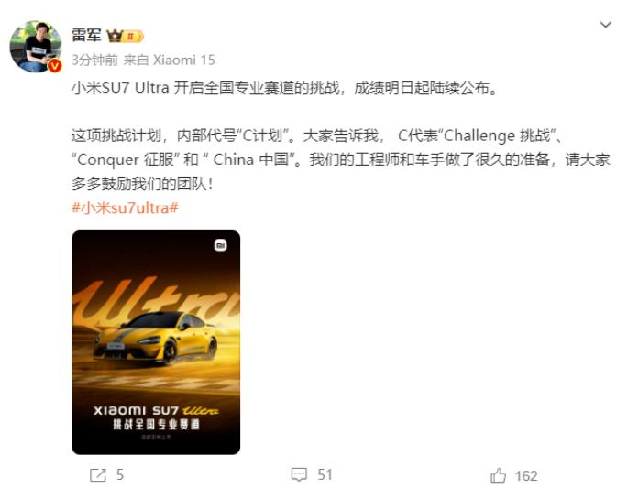Click the post's first paragraph text
The height and width of the screenshot is (501, 617).
(x=284, y=87)
